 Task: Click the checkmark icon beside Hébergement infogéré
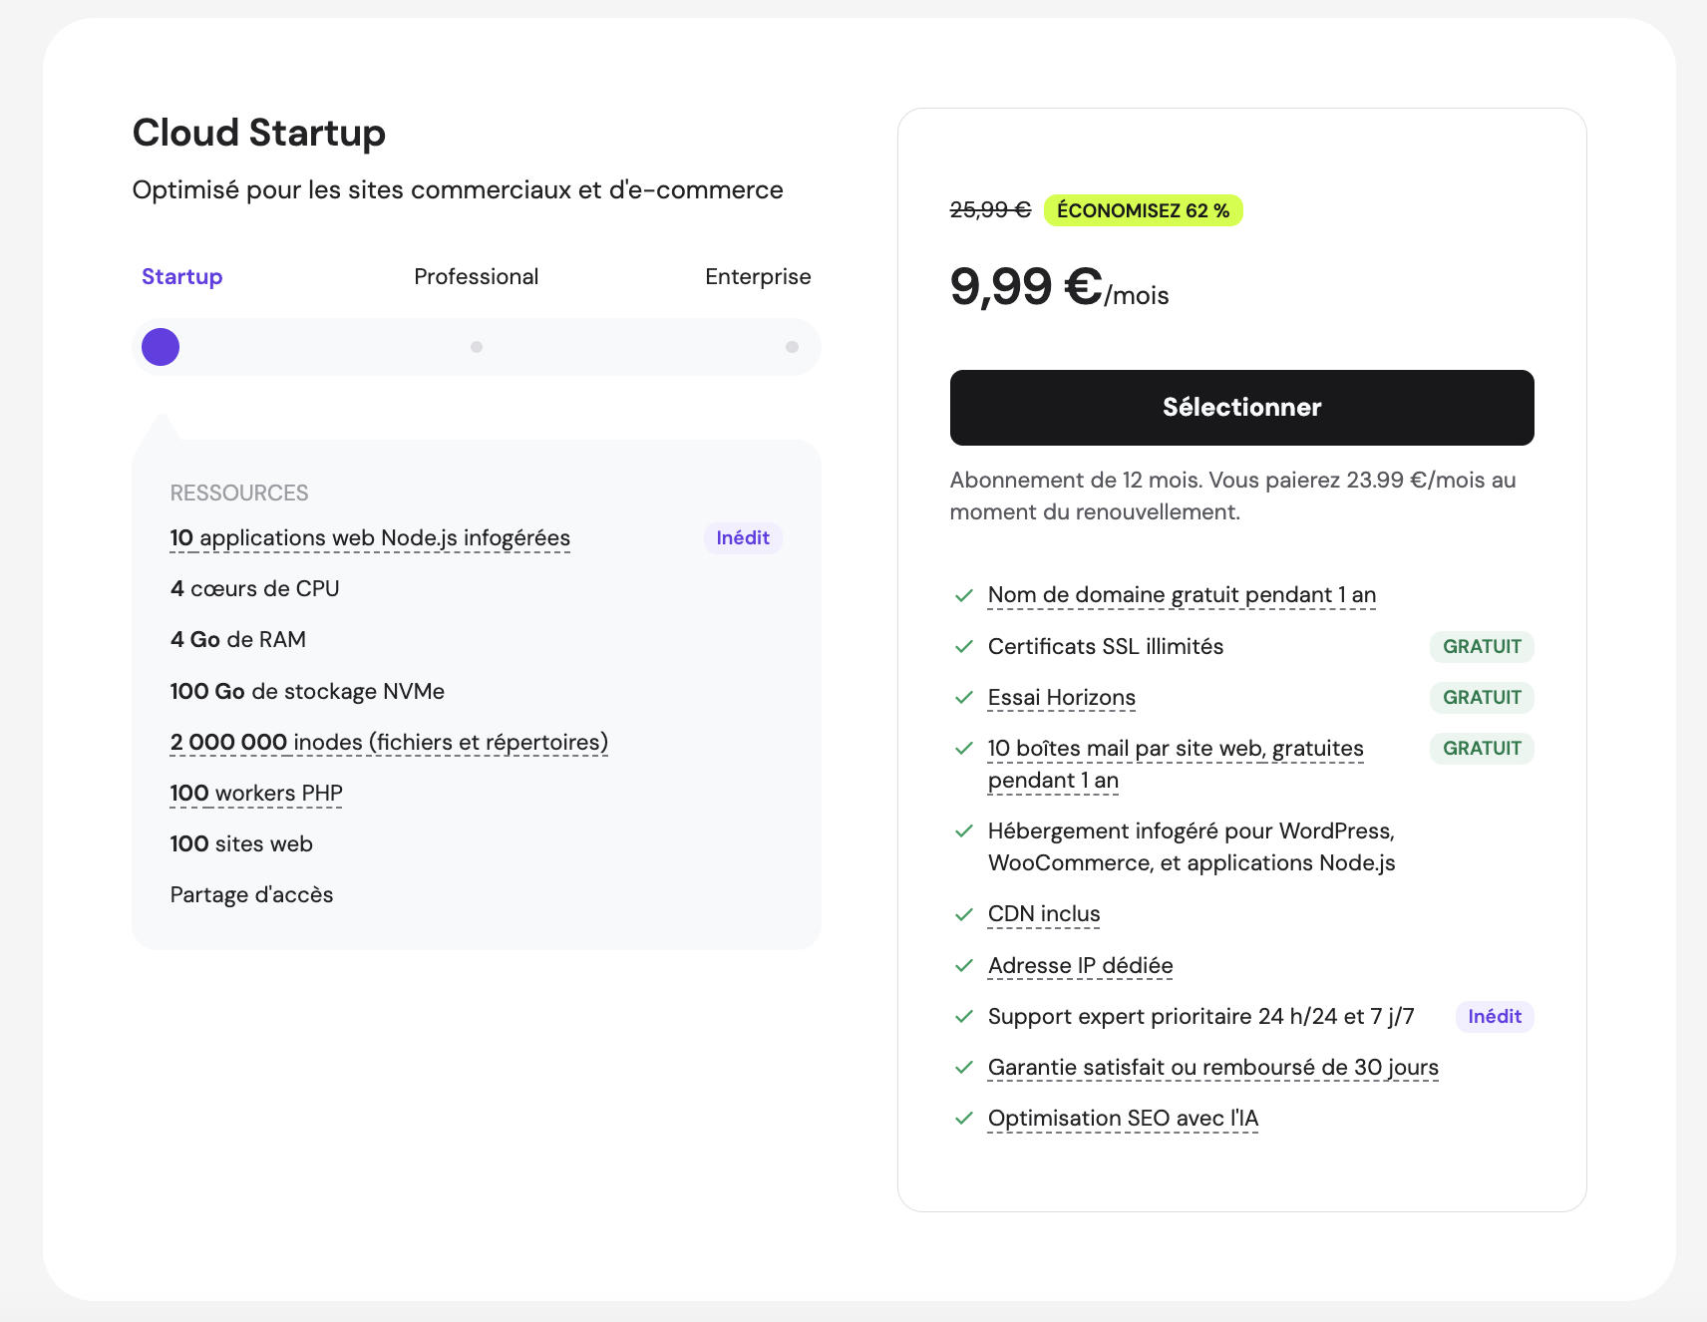(x=963, y=831)
